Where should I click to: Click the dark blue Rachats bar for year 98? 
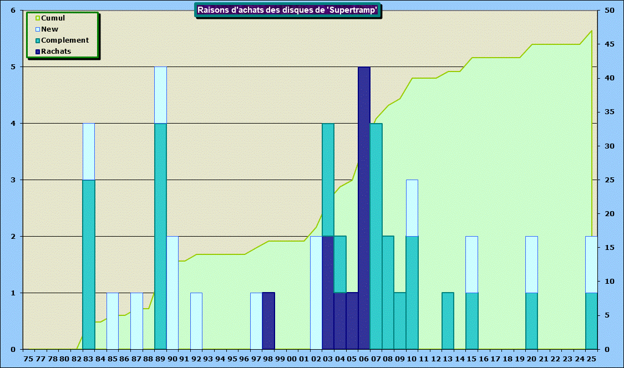pos(268,321)
